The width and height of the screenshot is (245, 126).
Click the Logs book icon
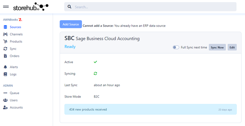[5, 74]
